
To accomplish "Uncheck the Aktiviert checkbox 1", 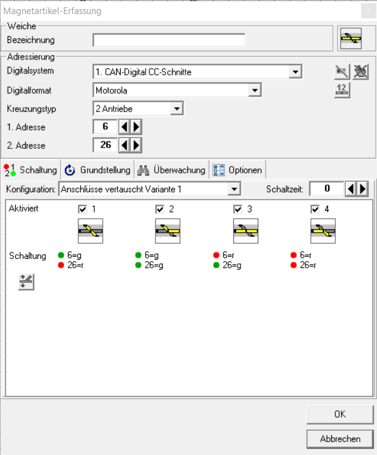I will pos(83,209).
